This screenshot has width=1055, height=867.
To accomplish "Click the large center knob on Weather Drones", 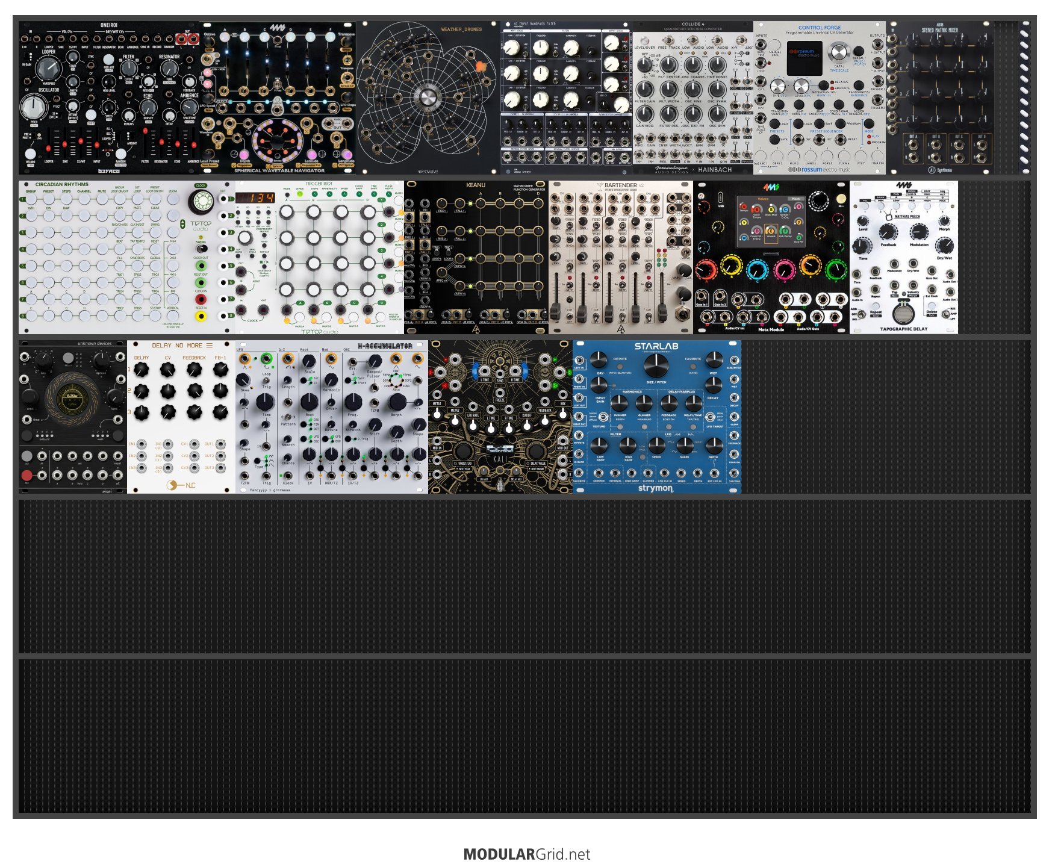I will pyautogui.click(x=428, y=98).
